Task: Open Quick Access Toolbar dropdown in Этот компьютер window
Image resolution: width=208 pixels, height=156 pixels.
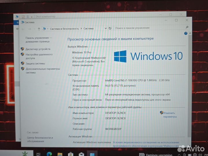Action: coord(32,17)
